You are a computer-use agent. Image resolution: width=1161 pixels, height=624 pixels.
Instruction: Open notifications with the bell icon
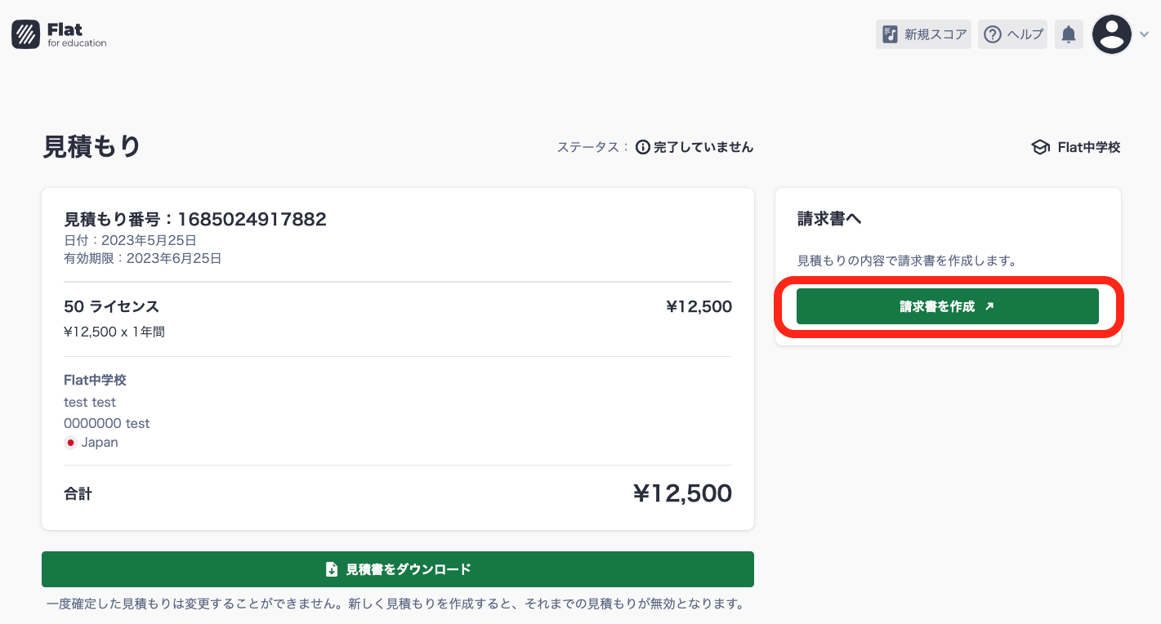(1068, 34)
